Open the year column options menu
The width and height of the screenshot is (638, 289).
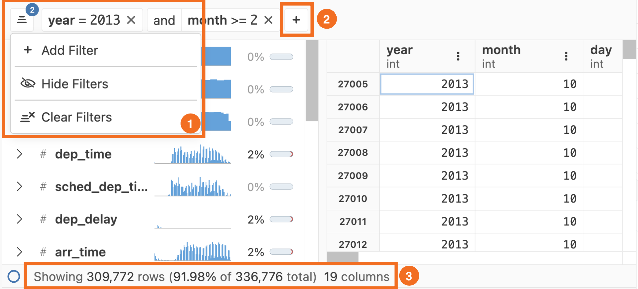click(458, 56)
